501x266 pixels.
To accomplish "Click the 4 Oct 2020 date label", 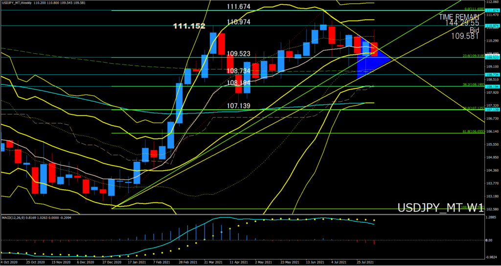I will [9, 262].
